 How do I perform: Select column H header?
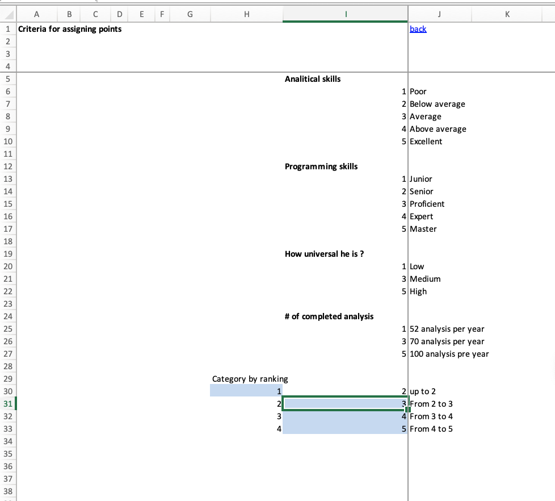246,15
